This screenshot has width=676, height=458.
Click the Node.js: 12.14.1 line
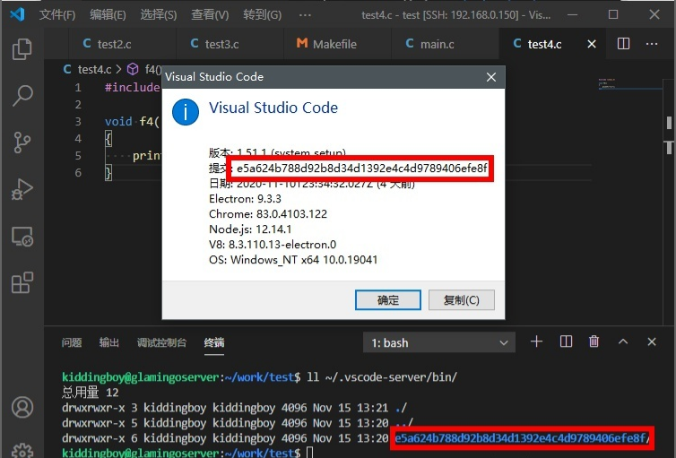pyautogui.click(x=250, y=229)
